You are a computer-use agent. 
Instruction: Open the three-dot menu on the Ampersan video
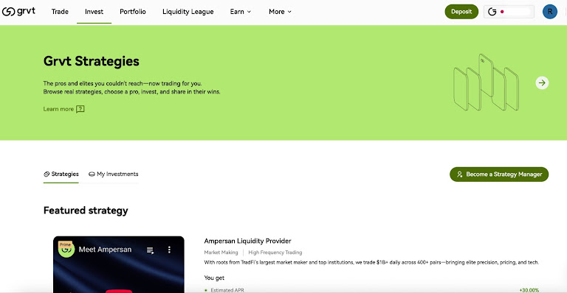(169, 250)
